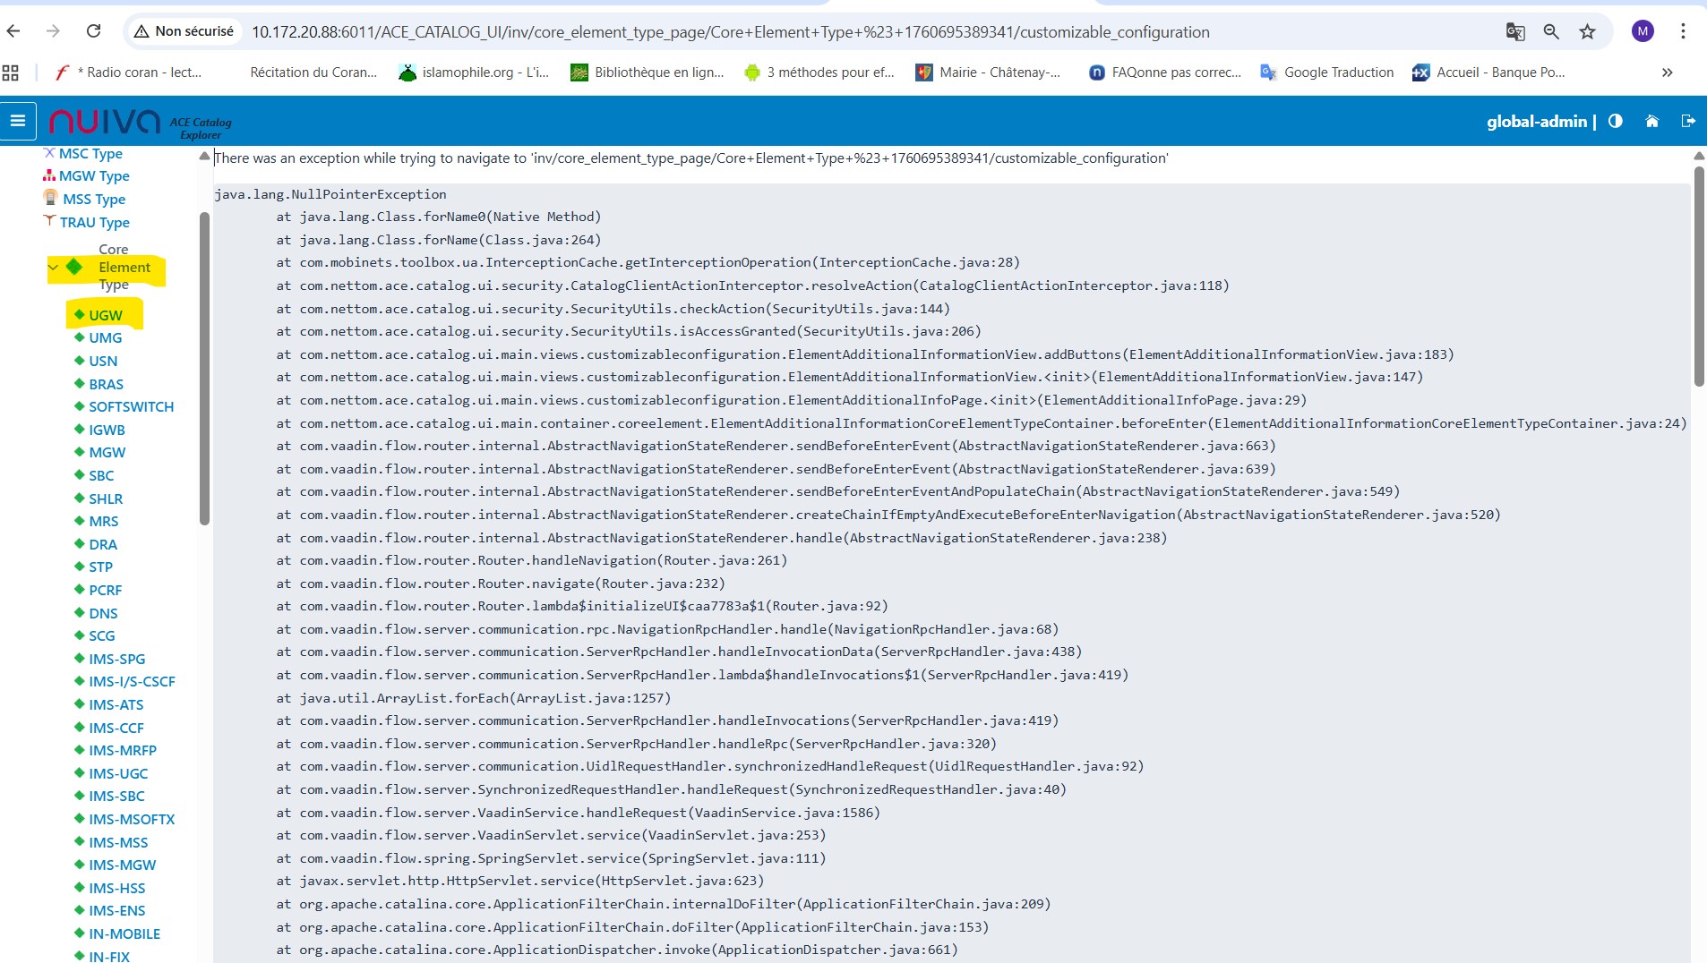This screenshot has width=1707, height=963.
Task: Open the Chrome three-dot menu
Action: [1683, 31]
